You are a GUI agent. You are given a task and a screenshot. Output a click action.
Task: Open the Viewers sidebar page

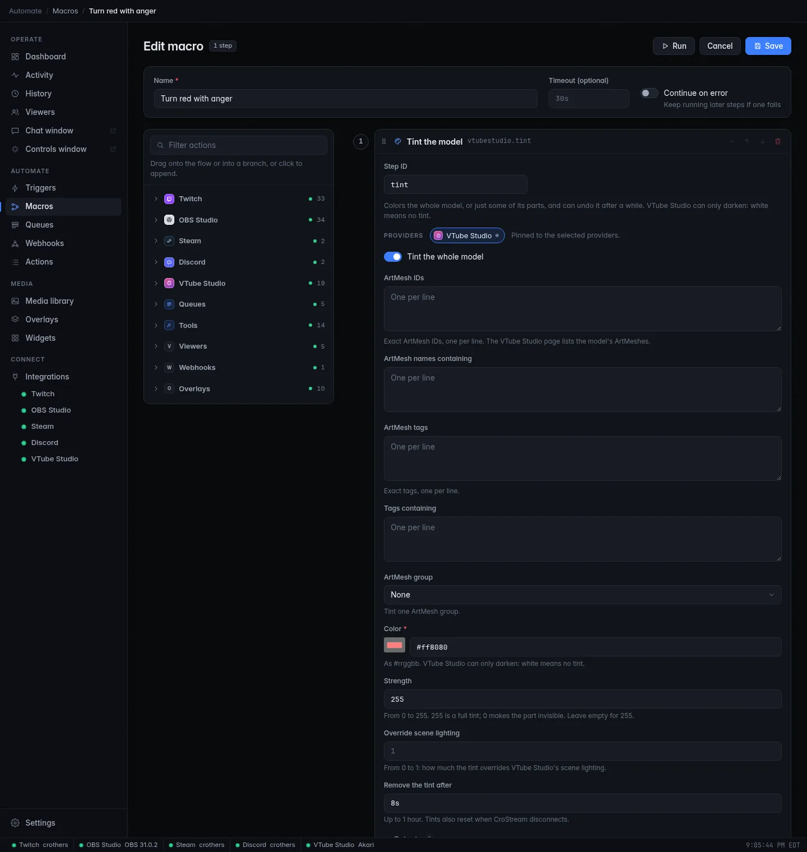[63, 112]
